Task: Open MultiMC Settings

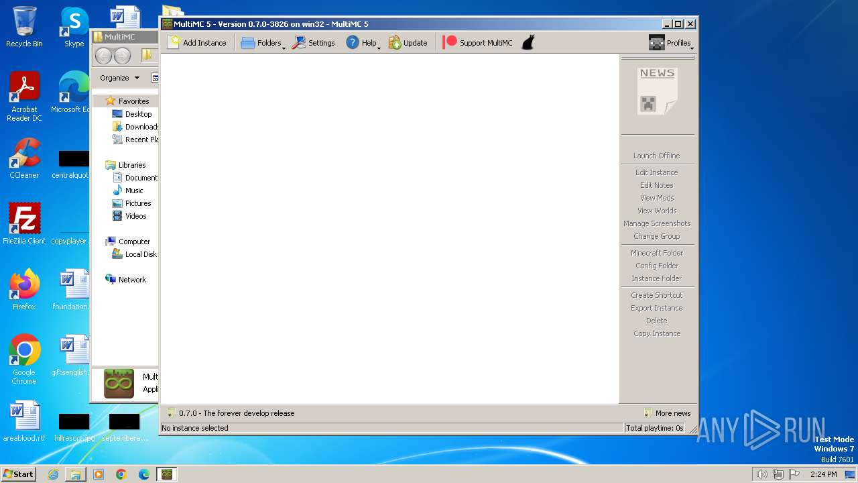Action: pos(313,43)
